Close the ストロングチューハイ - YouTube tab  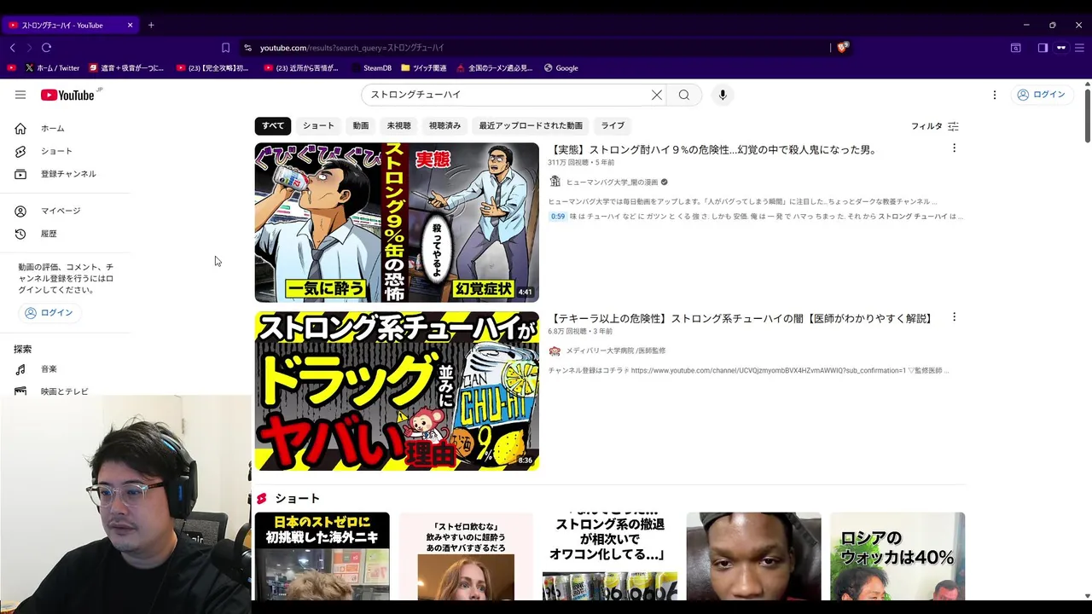point(130,25)
